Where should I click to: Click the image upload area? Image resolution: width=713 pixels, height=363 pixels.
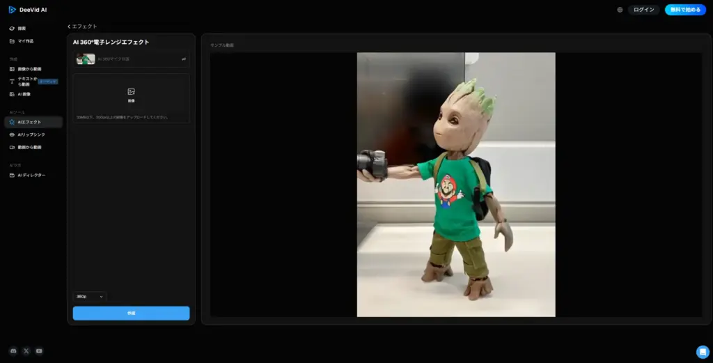[132, 98]
